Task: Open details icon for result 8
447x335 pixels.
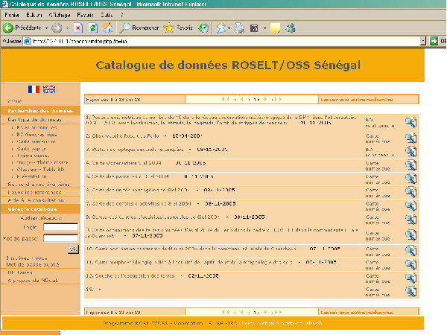Action: pos(410,219)
